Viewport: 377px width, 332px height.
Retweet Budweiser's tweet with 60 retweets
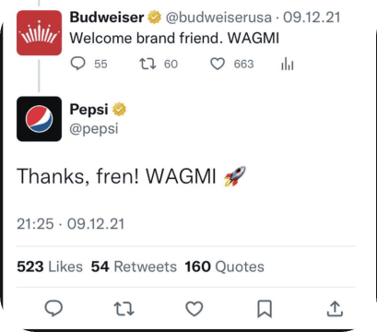[147, 64]
